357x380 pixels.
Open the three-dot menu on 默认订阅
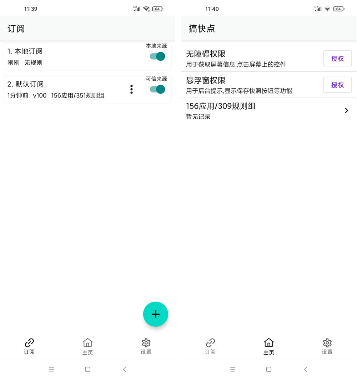pyautogui.click(x=131, y=89)
